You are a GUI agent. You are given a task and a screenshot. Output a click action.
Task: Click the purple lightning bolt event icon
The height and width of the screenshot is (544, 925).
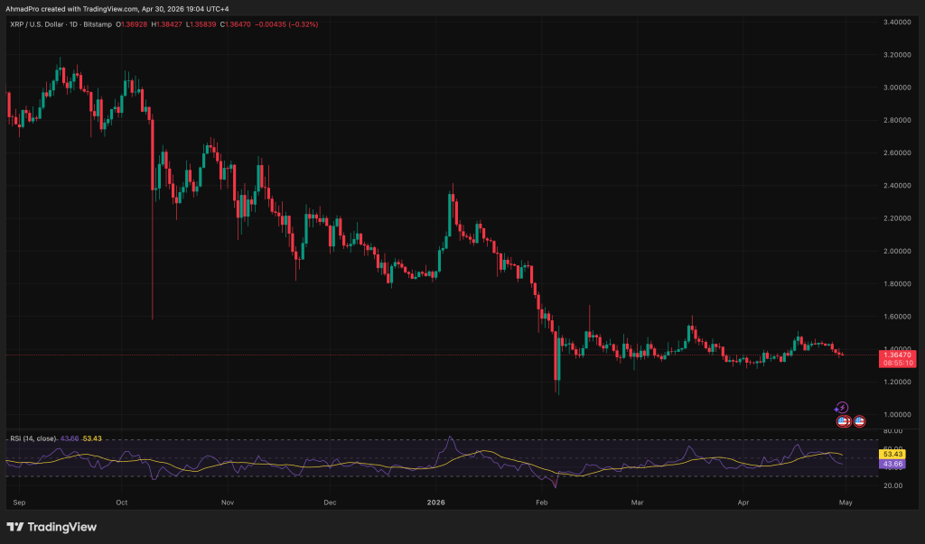(841, 408)
